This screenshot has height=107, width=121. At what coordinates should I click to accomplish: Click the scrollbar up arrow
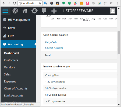click(119, 8)
